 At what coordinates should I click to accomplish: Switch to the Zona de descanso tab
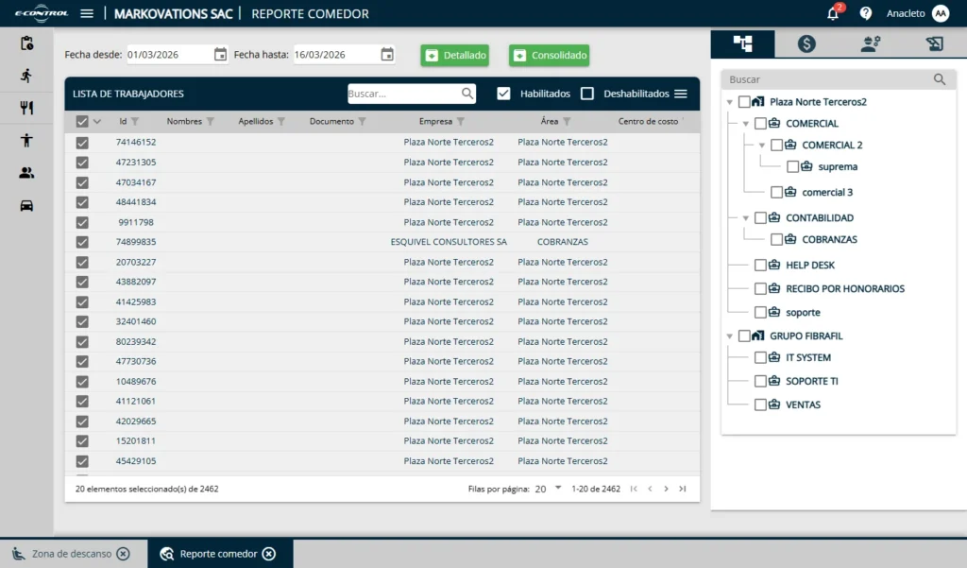pos(71,554)
